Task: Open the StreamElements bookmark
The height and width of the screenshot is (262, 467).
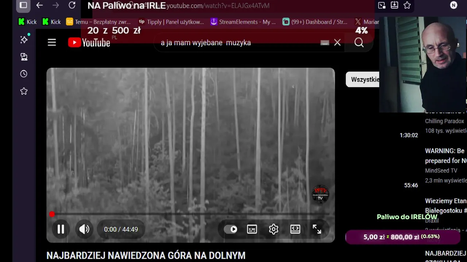Action: point(243,22)
